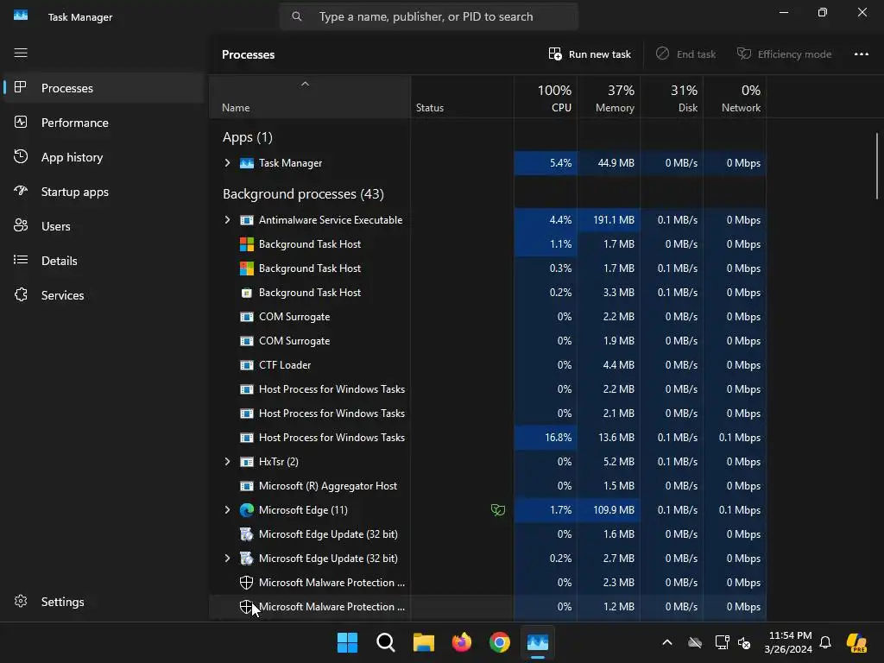The image size is (884, 663).
Task: Click the search magnifier icon in title bar
Action: [297, 16]
